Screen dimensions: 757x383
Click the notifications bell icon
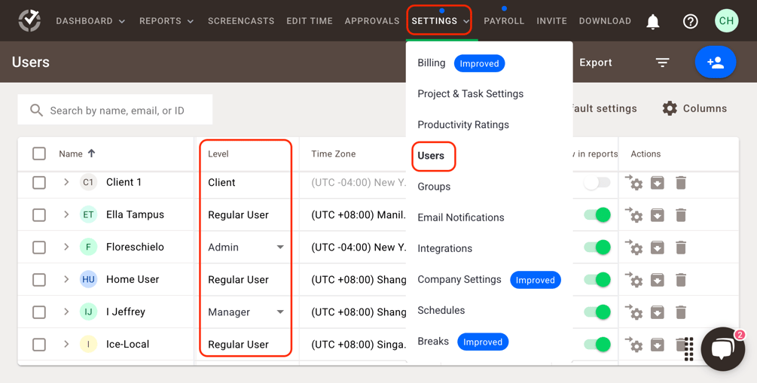tap(653, 22)
